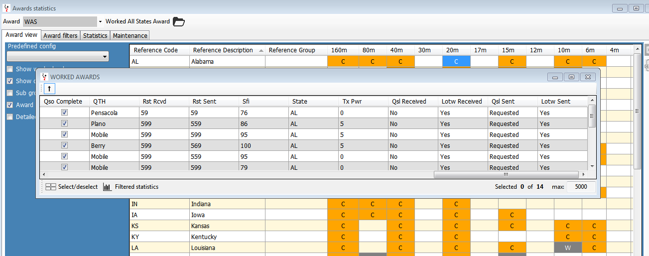Toggle the Sub gr... checkbox
The height and width of the screenshot is (256, 649).
click(10, 93)
